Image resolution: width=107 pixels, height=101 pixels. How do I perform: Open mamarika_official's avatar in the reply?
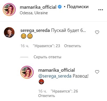27,72
